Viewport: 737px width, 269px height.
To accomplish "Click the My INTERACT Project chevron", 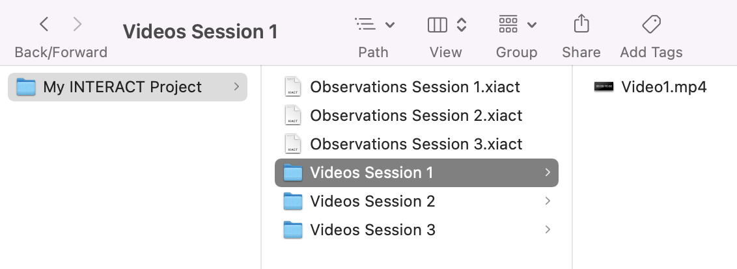I will (236, 86).
